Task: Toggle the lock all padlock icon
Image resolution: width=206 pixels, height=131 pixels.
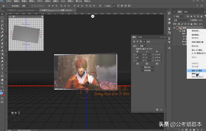Action: point(192,24)
